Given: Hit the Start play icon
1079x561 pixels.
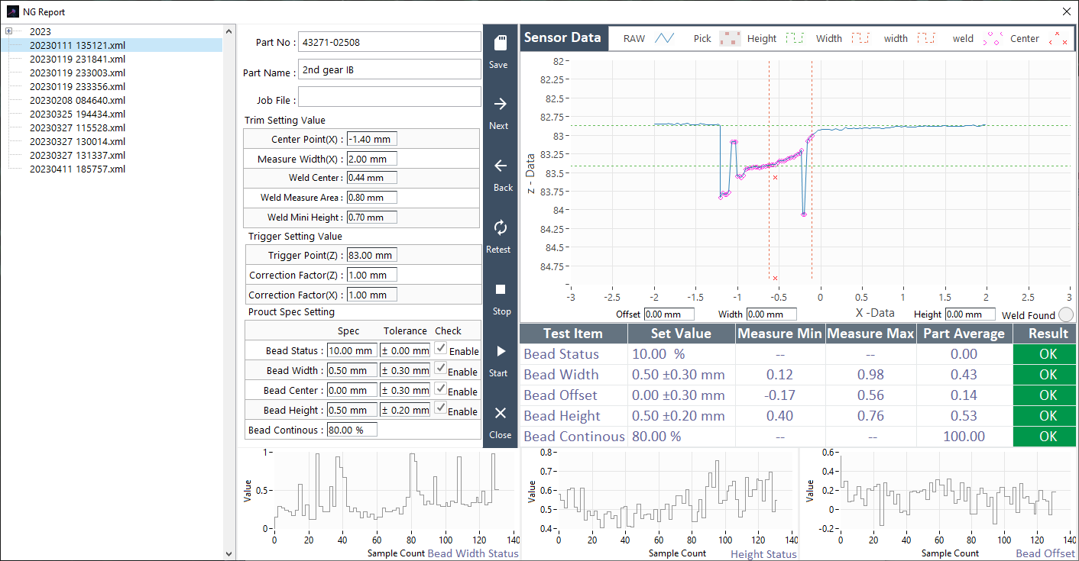Looking at the screenshot, I should (x=500, y=351).
